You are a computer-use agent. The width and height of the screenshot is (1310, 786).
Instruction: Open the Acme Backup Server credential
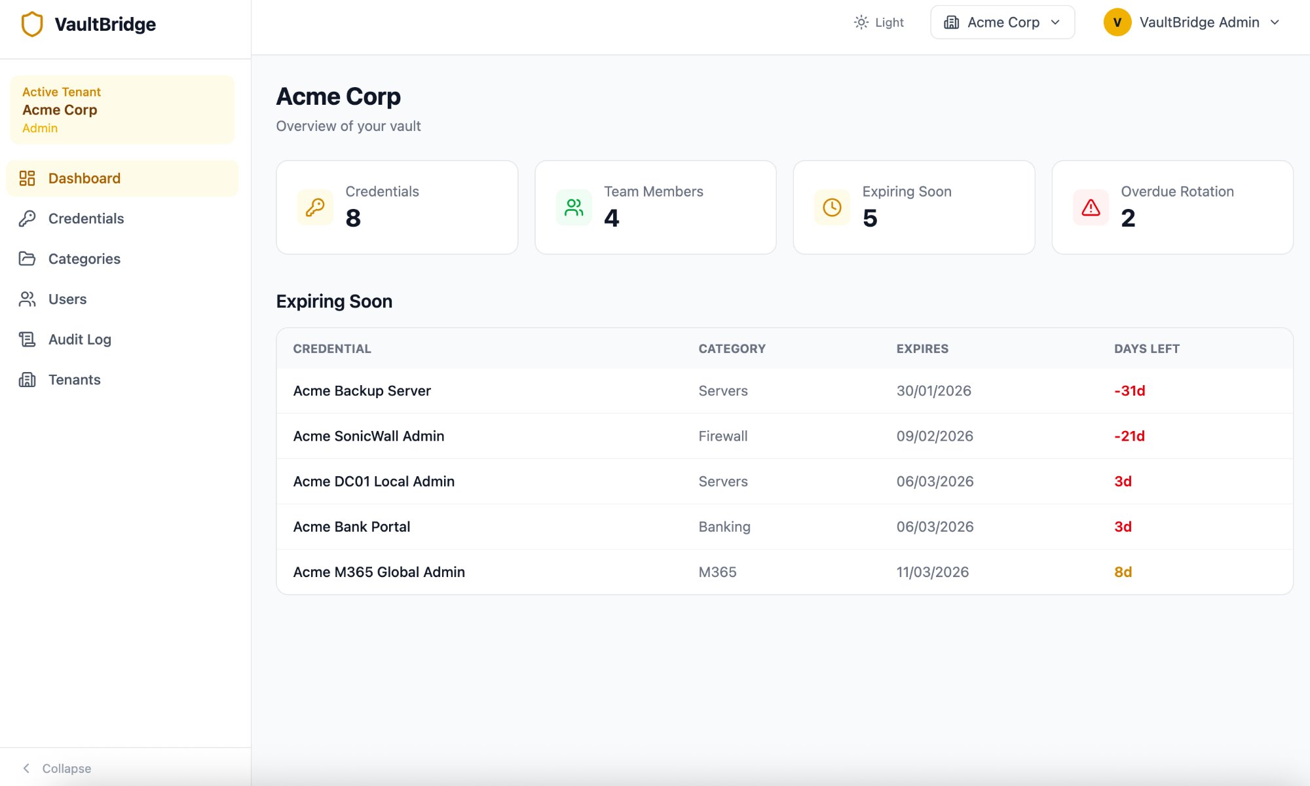tap(362, 390)
